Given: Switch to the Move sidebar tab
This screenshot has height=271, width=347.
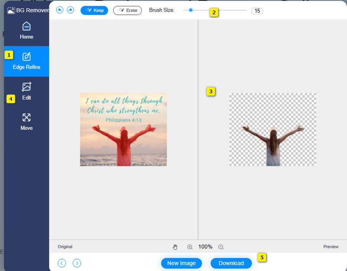Looking at the screenshot, I should click(26, 122).
